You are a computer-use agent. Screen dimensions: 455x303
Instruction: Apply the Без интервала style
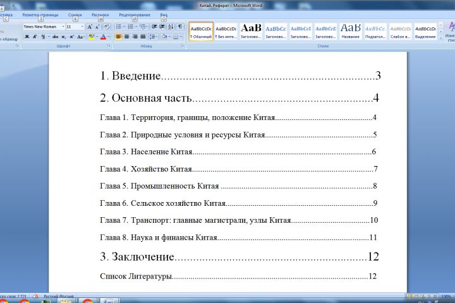pos(226,32)
